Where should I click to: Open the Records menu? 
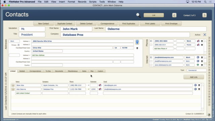[x=82, y=2]
